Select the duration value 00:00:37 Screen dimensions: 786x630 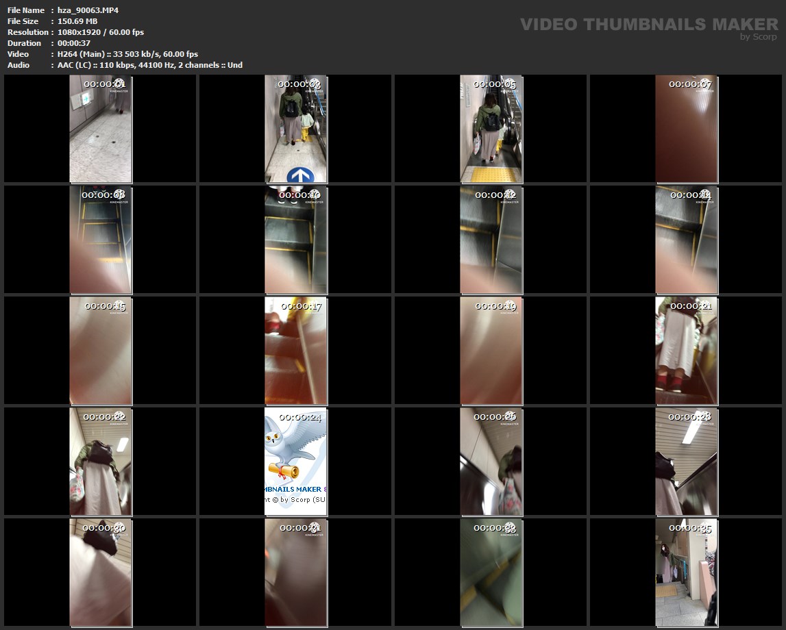tap(74, 43)
